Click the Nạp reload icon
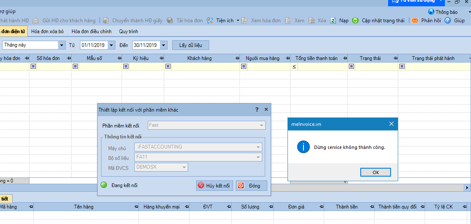Image resolution: width=471 pixels, height=224 pixels. (x=333, y=21)
